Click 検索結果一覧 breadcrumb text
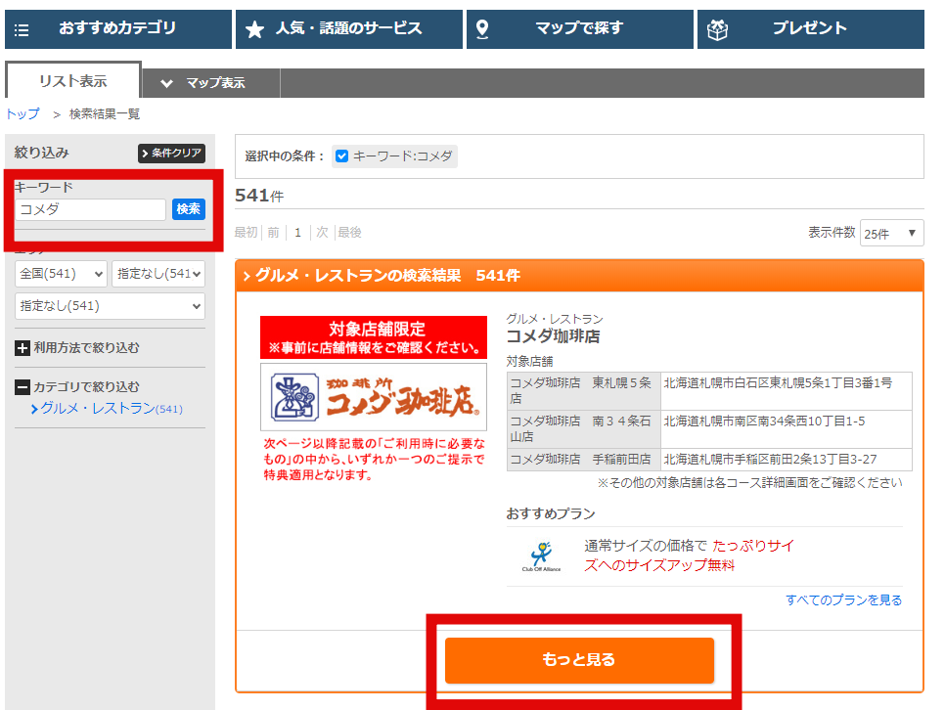 [x=105, y=113]
